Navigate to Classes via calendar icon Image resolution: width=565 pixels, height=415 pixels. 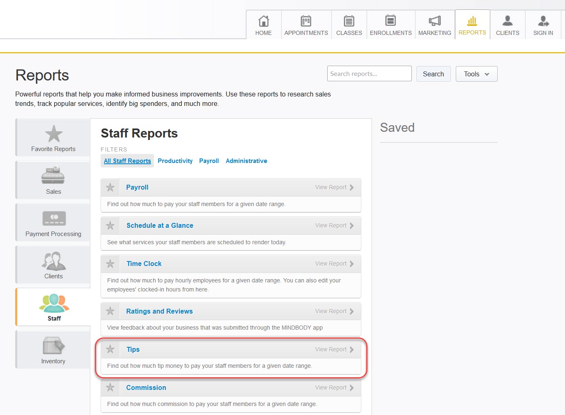[x=349, y=20]
